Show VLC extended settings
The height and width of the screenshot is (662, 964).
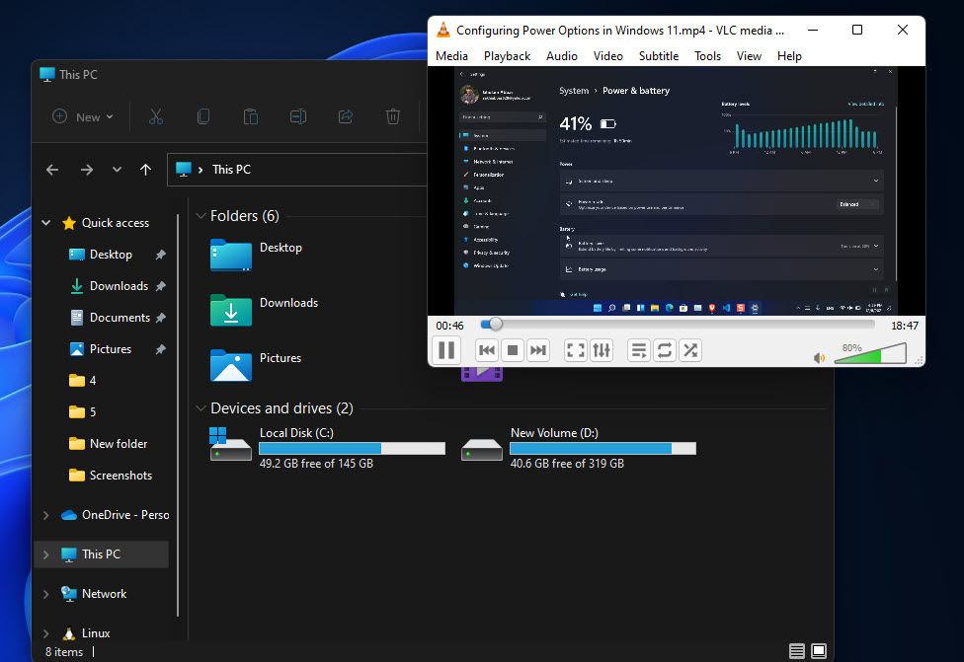pyautogui.click(x=602, y=350)
